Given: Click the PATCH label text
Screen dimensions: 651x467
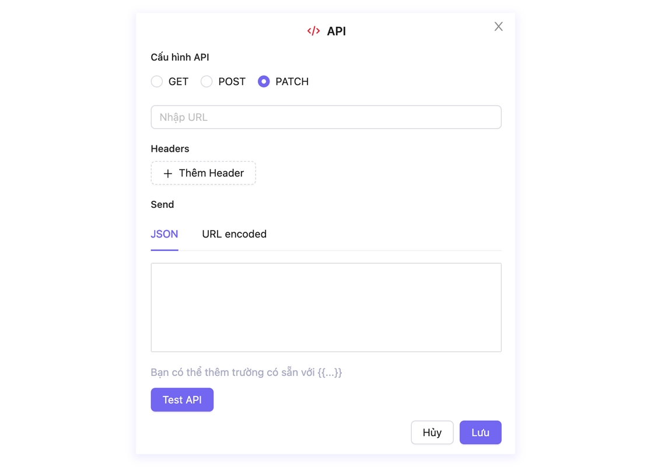Looking at the screenshot, I should [292, 82].
